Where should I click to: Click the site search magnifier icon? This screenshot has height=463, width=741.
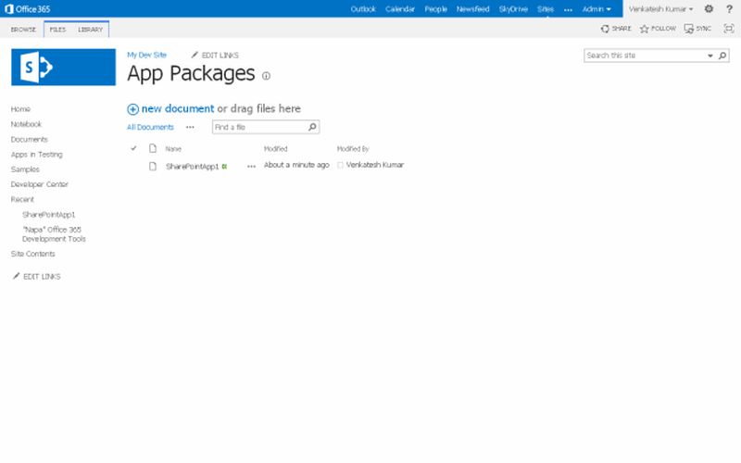[722, 56]
